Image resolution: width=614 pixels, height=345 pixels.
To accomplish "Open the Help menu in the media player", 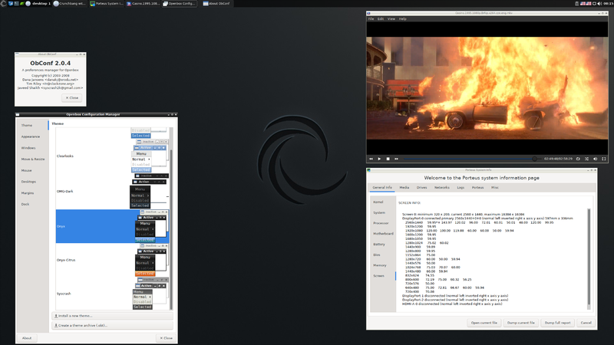I will click(x=402, y=18).
